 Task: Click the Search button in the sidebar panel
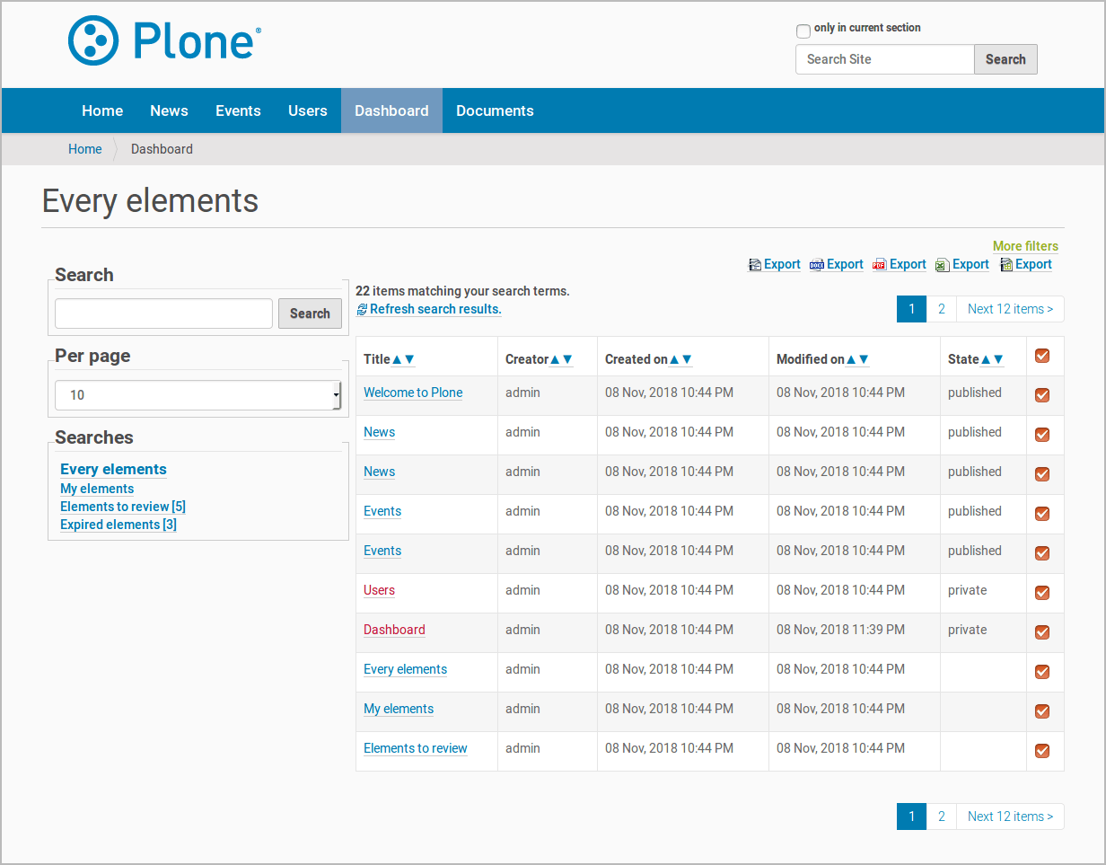pos(310,313)
